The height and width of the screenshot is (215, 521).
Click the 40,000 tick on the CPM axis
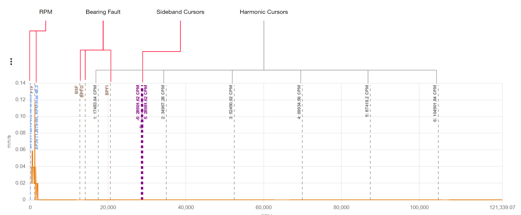tap(186, 207)
